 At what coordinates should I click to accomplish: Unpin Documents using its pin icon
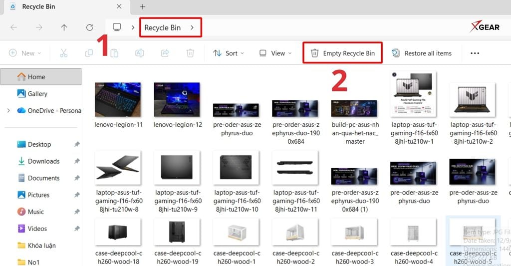(x=77, y=178)
